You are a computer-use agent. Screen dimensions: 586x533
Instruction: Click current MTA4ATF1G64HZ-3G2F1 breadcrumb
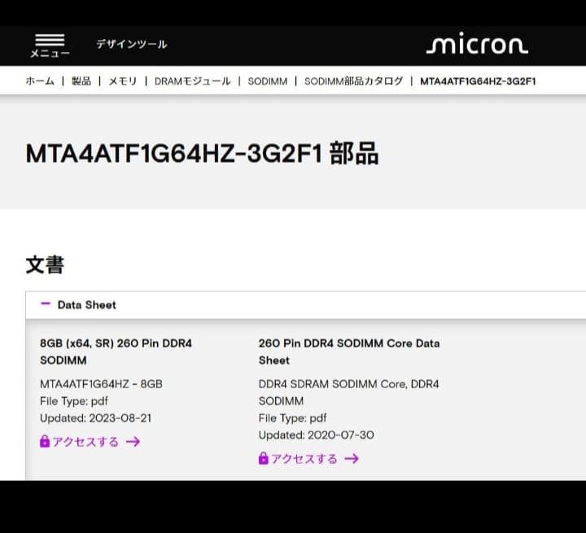478,81
